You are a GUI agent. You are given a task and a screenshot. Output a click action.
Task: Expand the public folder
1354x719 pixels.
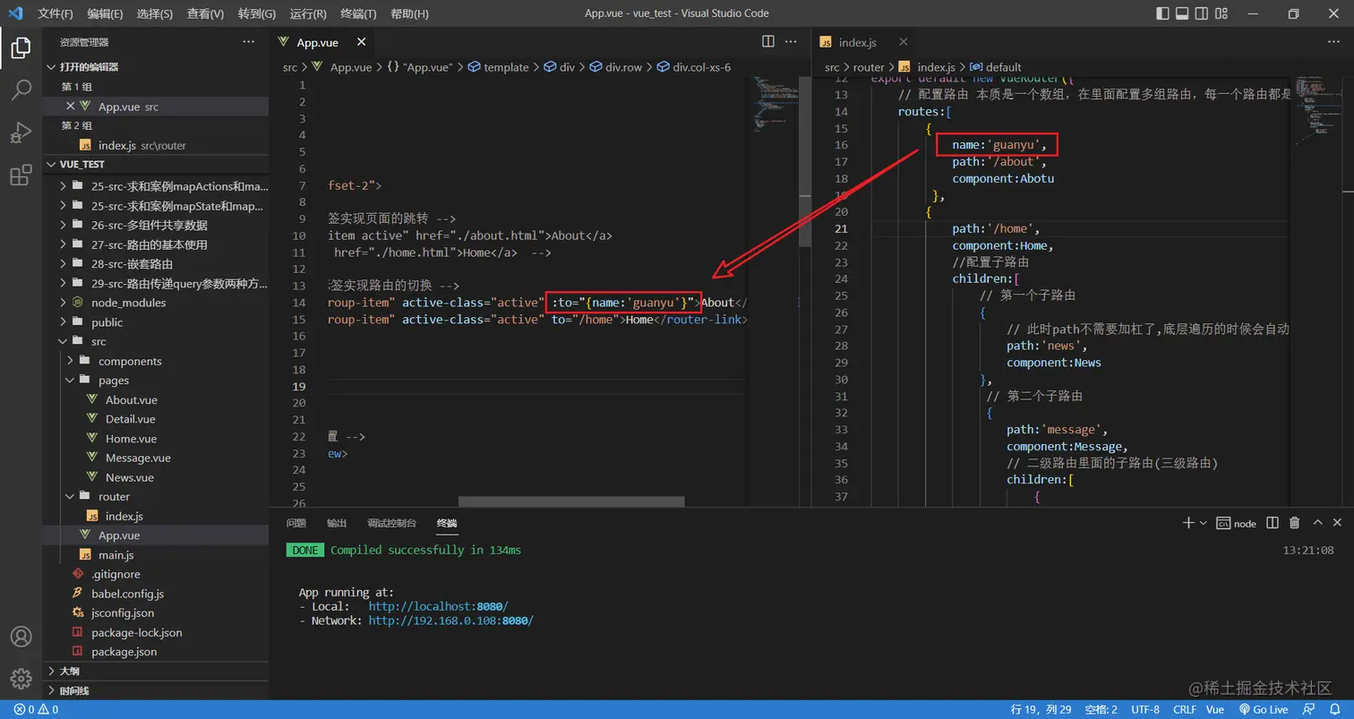pyautogui.click(x=155, y=322)
